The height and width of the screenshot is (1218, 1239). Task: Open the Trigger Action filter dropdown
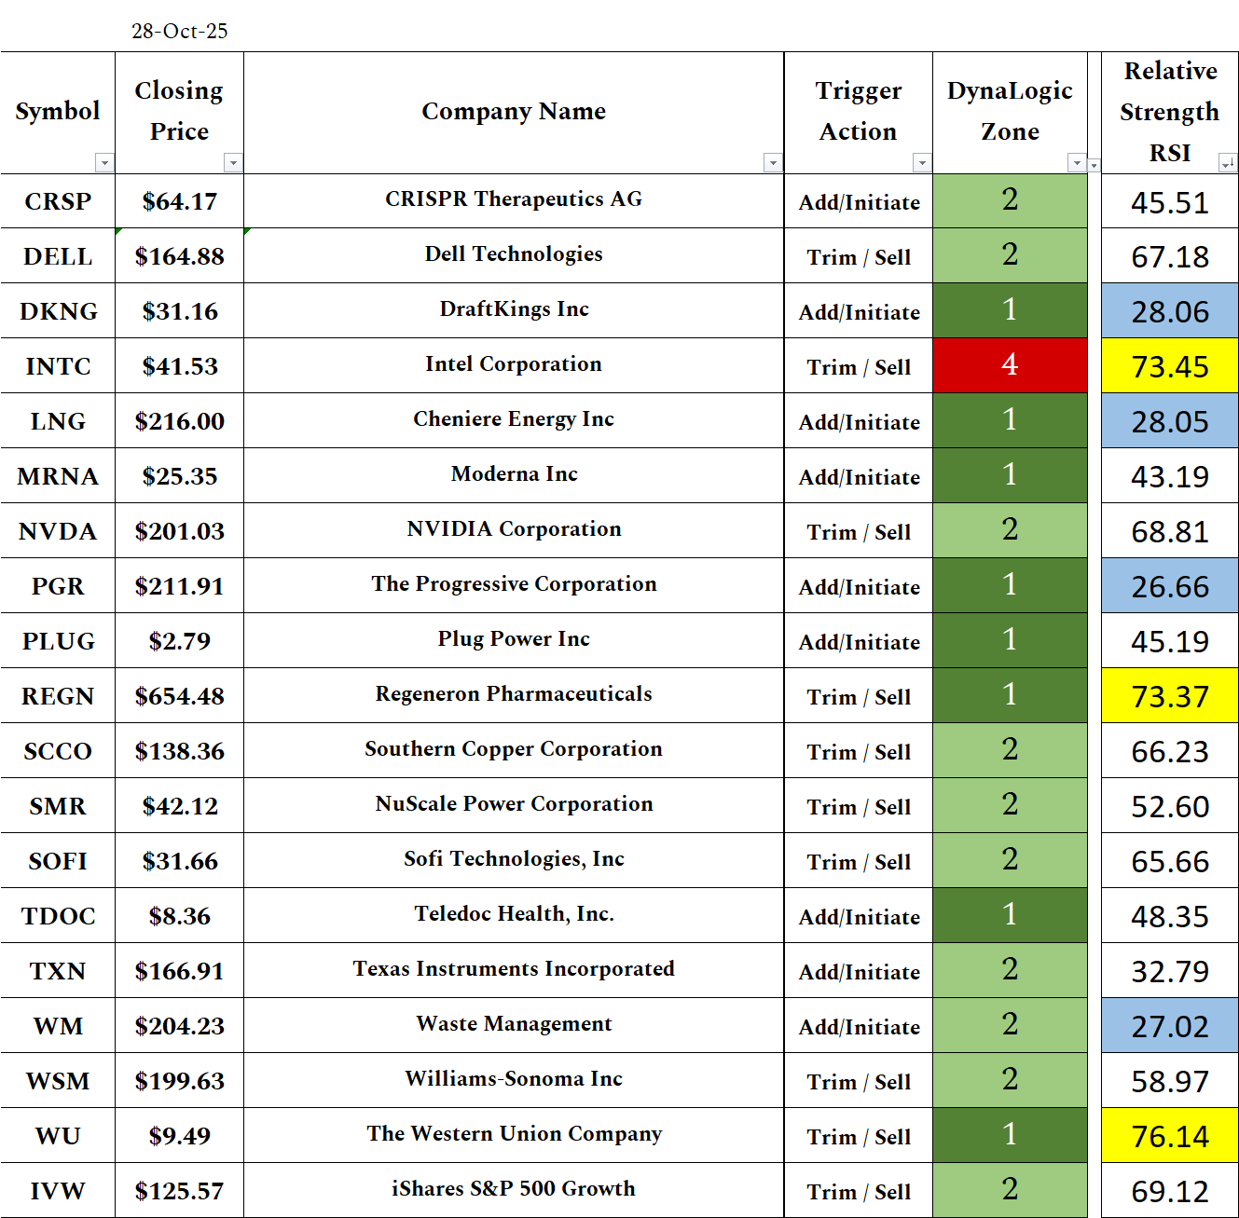922,163
